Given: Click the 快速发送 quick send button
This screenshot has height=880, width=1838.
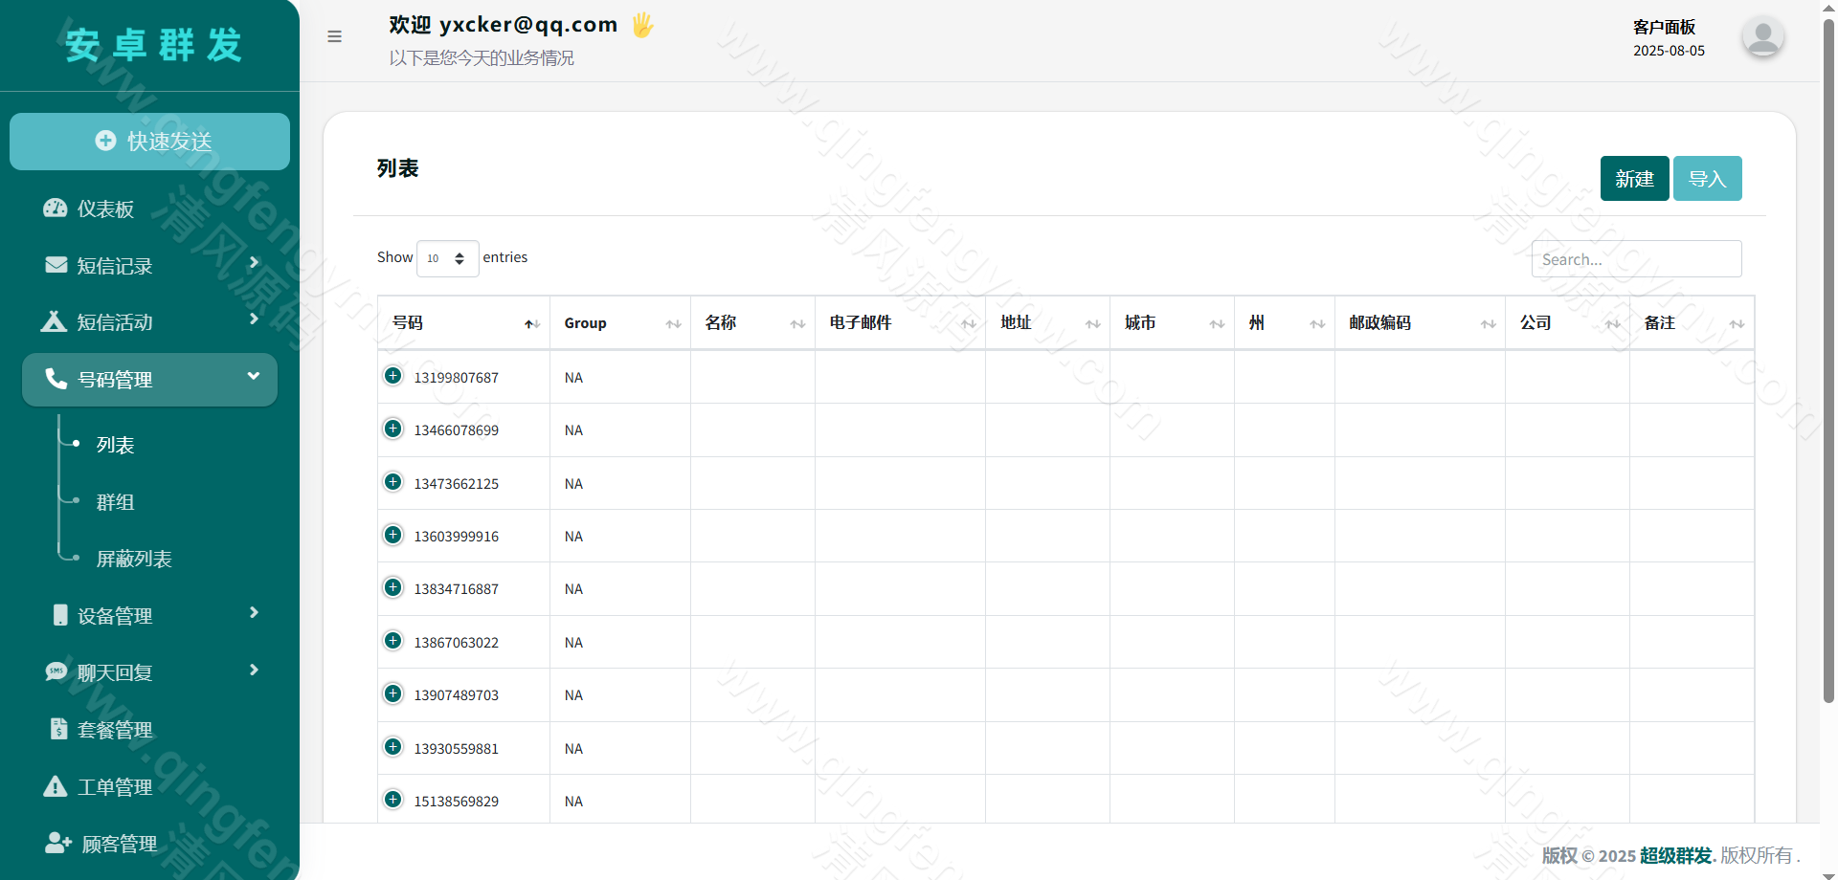Looking at the screenshot, I should coord(149,142).
